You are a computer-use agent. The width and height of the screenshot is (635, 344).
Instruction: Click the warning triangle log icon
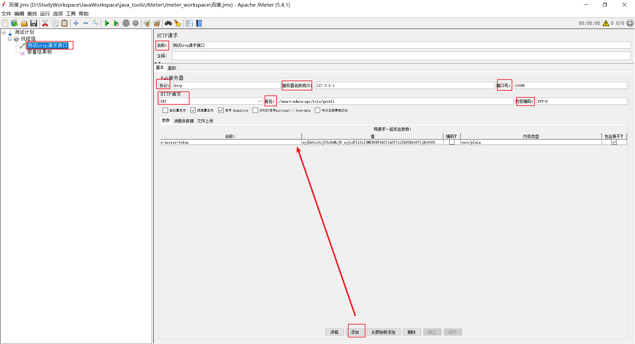[606, 23]
